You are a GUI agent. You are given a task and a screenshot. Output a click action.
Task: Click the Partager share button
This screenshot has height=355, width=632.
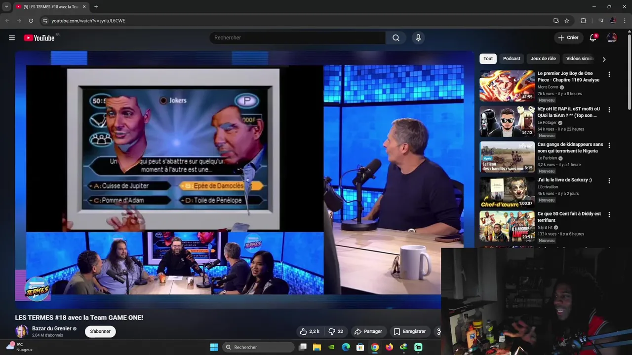click(368, 331)
